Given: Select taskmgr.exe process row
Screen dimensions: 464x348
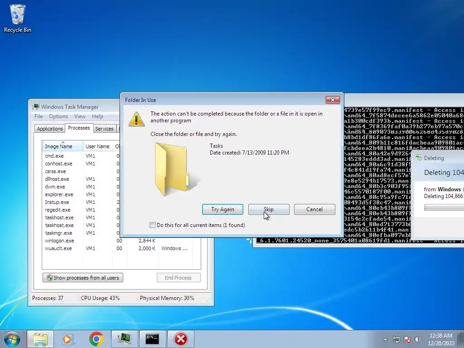Looking at the screenshot, I should coord(81,233).
